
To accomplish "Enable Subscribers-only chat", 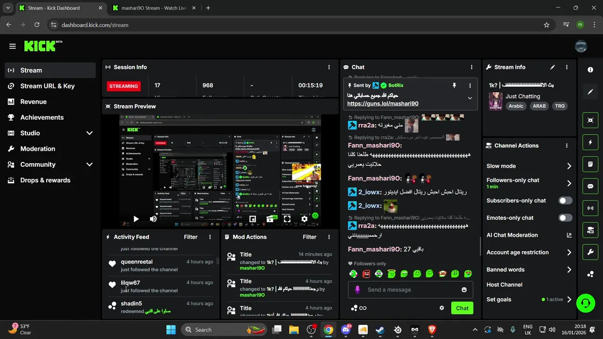I will tap(565, 201).
